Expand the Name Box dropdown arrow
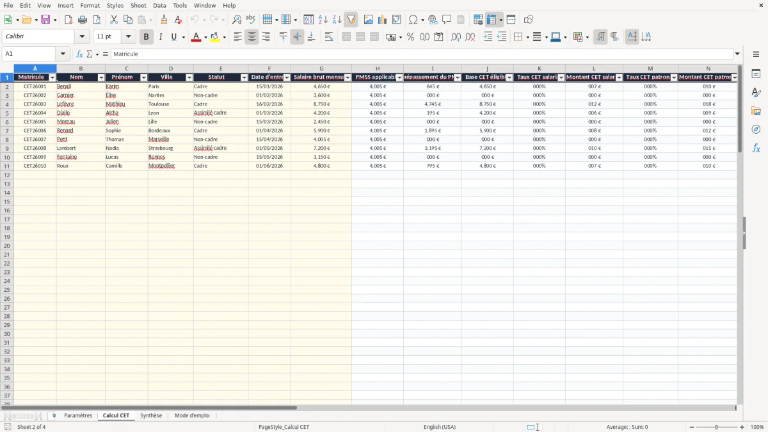 63,54
